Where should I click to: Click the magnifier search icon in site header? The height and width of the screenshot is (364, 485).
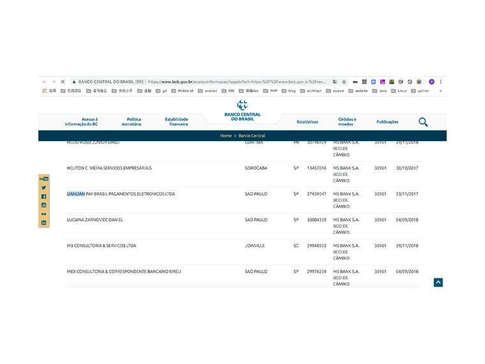tap(423, 122)
